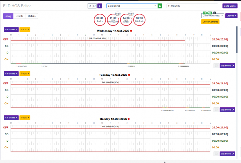Image resolution: width=241 pixels, height=163 pixels.
Task: Open Log Events for Tuesday 13-Oct-2026
Action: click(x=227, y=110)
